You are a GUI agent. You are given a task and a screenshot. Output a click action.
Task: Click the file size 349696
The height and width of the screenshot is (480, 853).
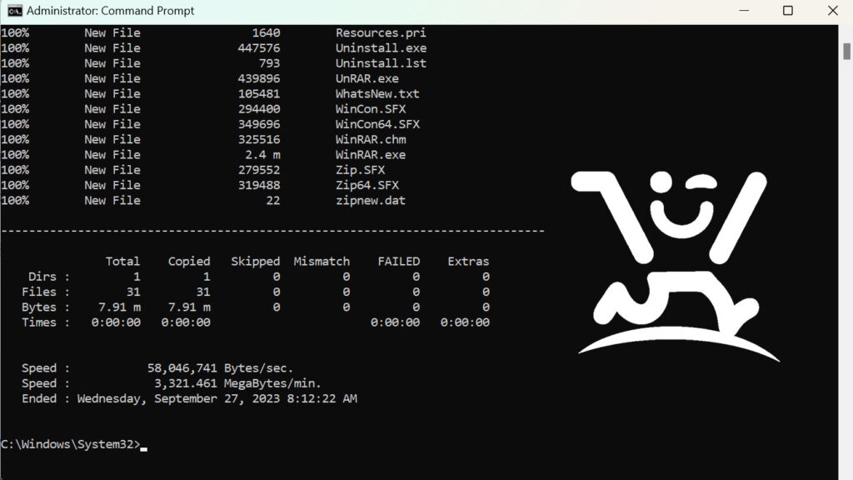pyautogui.click(x=259, y=124)
